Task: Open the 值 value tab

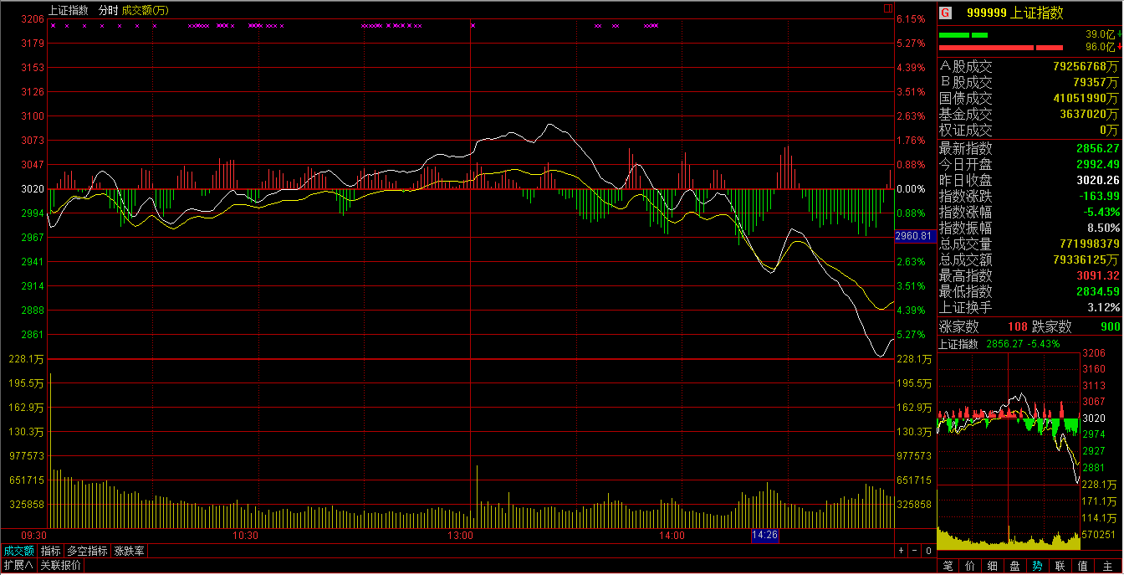Action: click(x=1083, y=566)
